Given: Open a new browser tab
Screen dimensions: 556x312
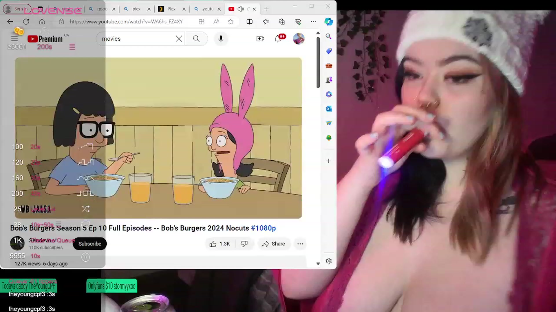Looking at the screenshot, I should 266,9.
